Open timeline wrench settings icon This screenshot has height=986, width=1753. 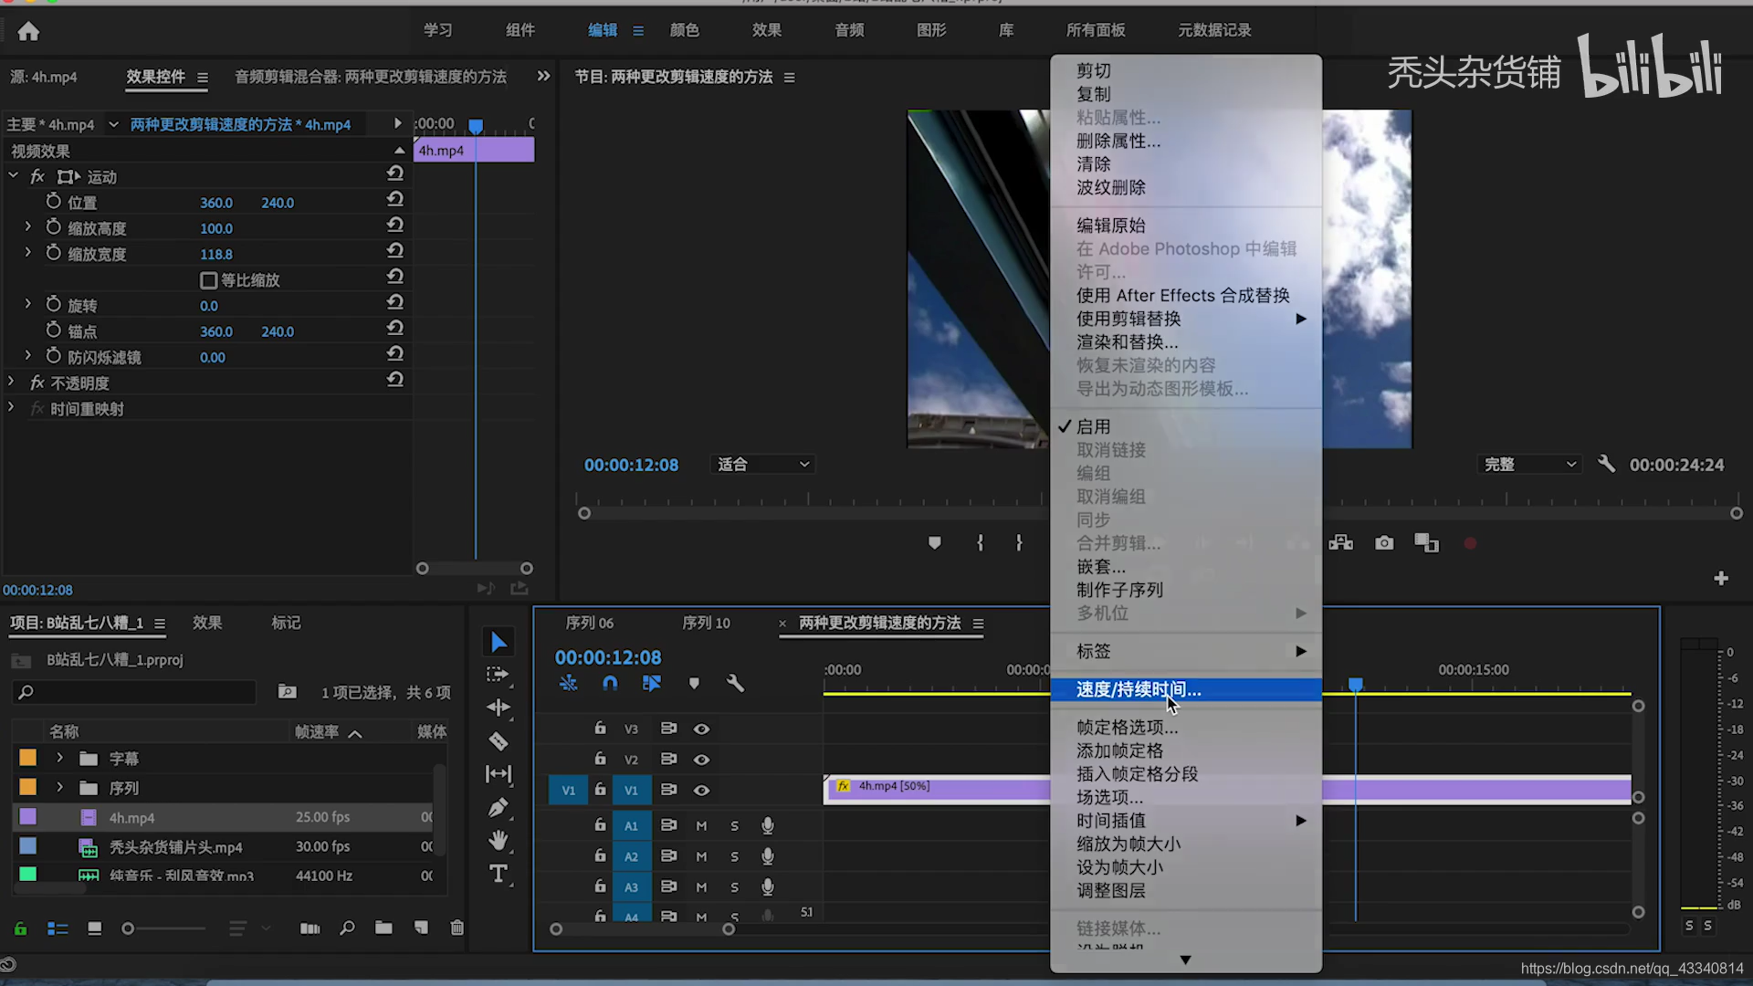pos(735,683)
